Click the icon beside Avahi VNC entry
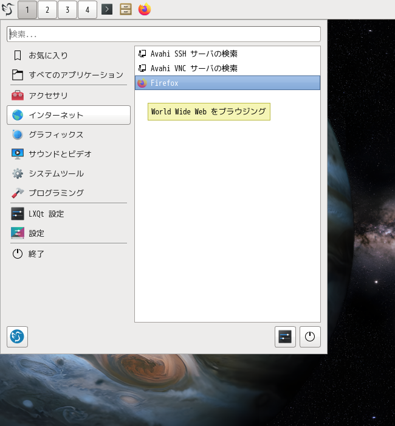395x426 pixels. [142, 68]
